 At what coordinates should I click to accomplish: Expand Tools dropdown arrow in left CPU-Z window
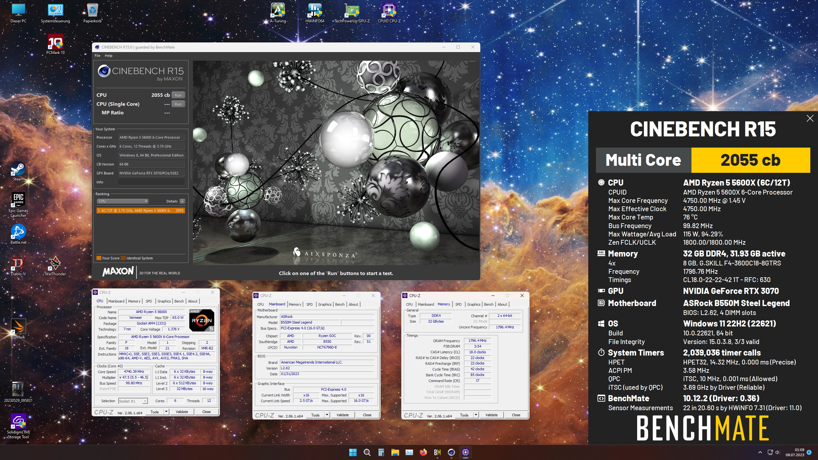(x=166, y=412)
